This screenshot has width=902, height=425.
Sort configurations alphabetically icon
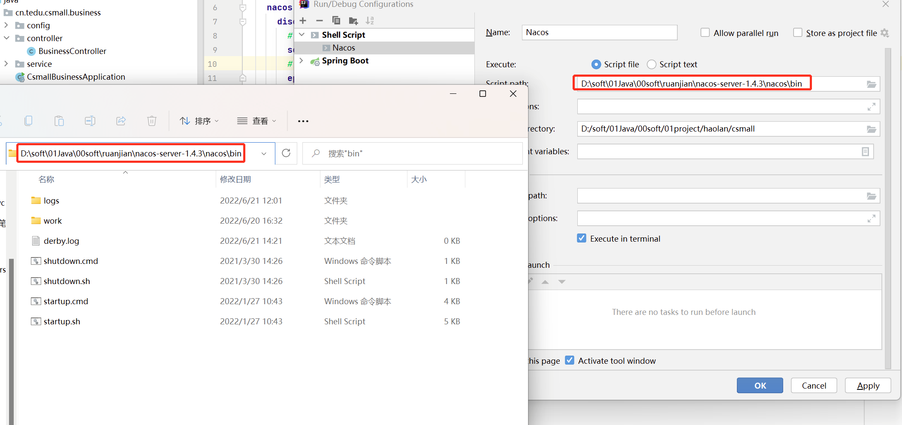(x=370, y=21)
